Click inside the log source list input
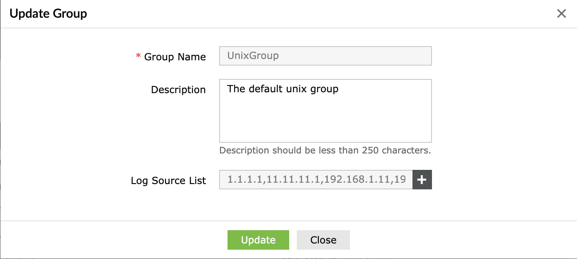This screenshot has width=577, height=259. [x=315, y=180]
